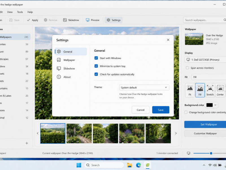226x170 pixels.
Task: Click the Over the Hedge wallpaper thumbnail in panel
Action: coord(194,39)
